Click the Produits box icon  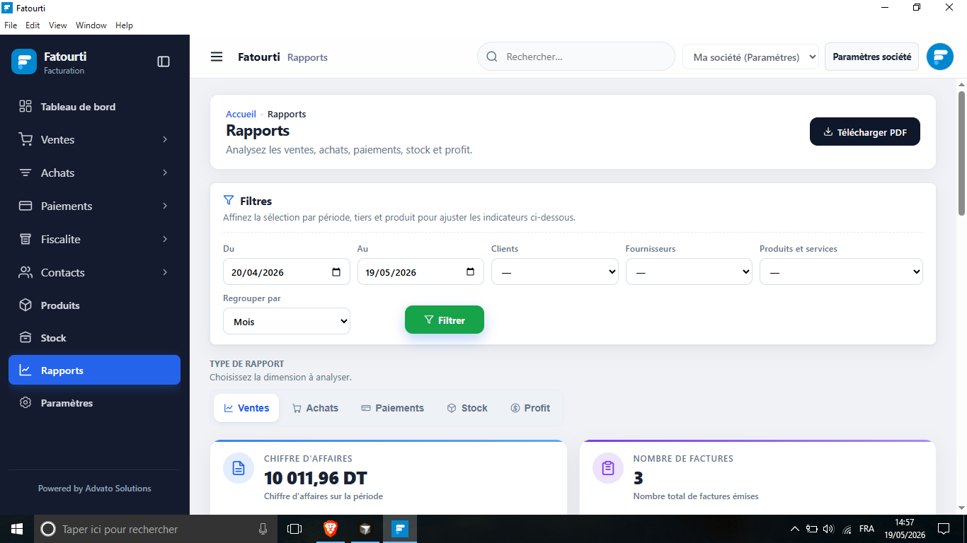point(25,305)
